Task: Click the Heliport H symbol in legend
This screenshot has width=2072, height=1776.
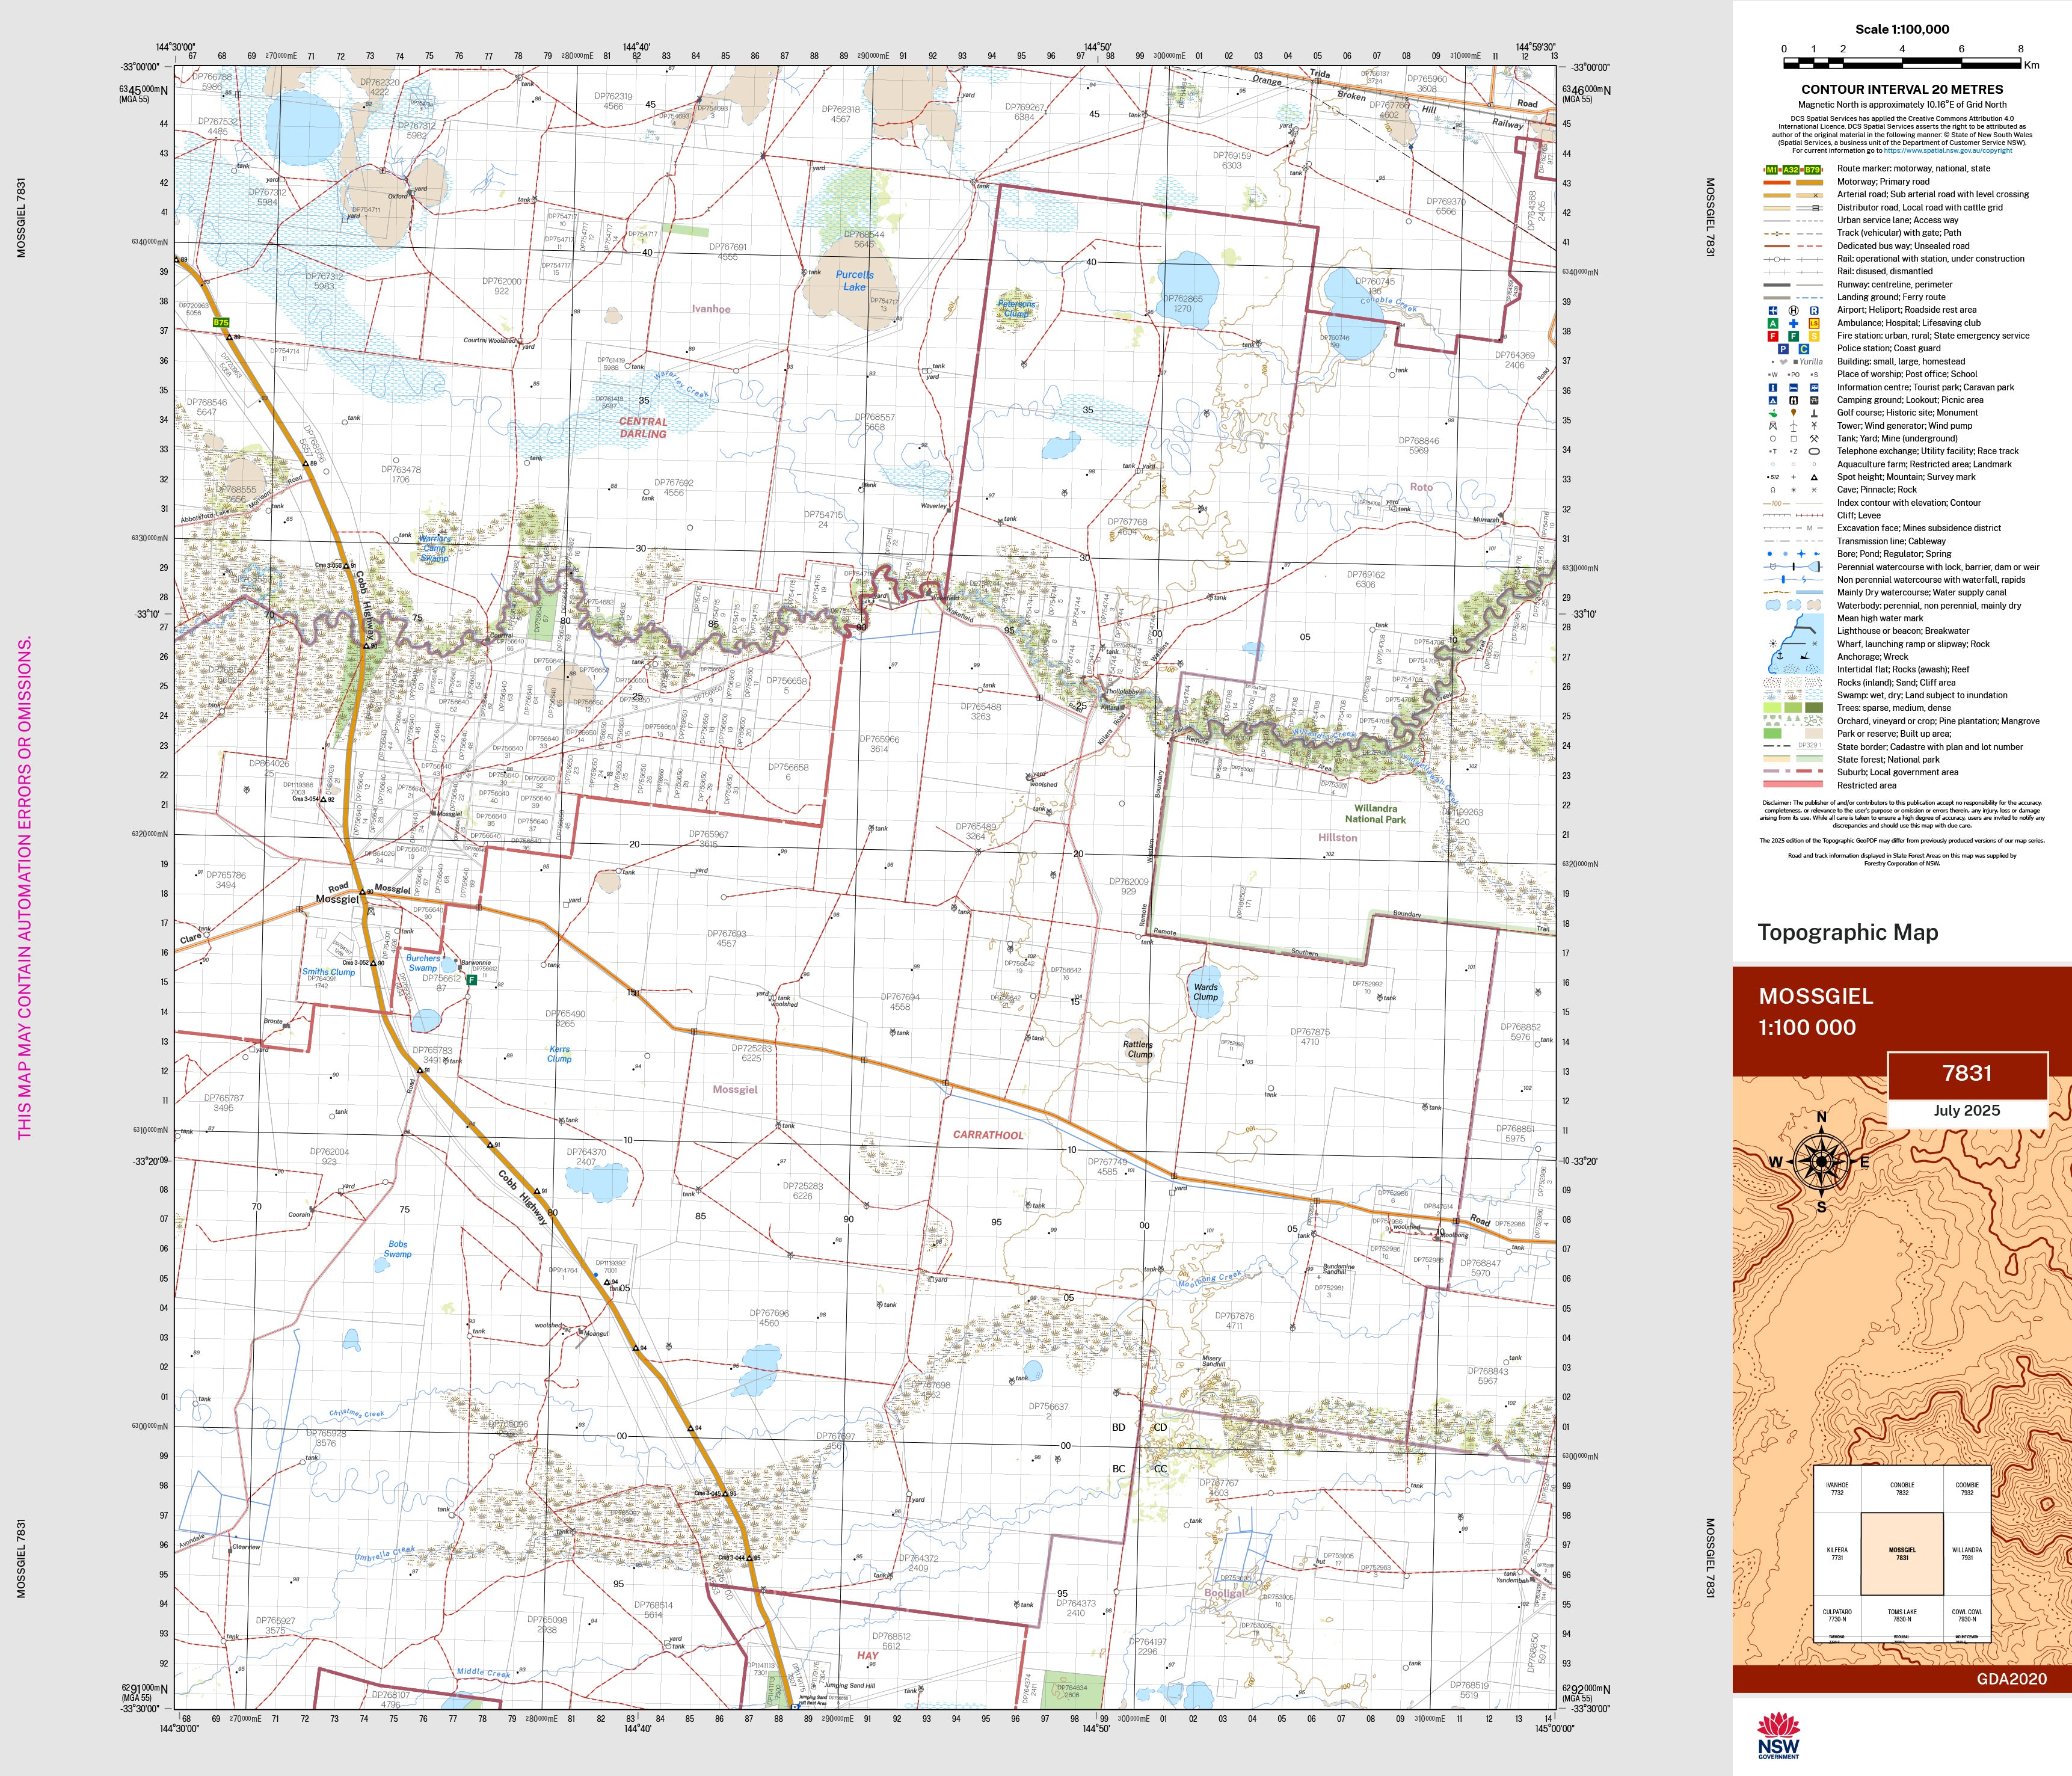Action: point(1793,311)
